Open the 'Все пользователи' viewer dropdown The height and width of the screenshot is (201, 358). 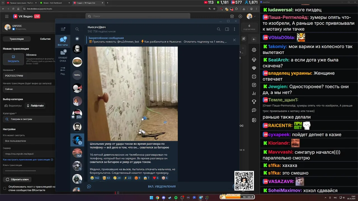tap(29, 141)
